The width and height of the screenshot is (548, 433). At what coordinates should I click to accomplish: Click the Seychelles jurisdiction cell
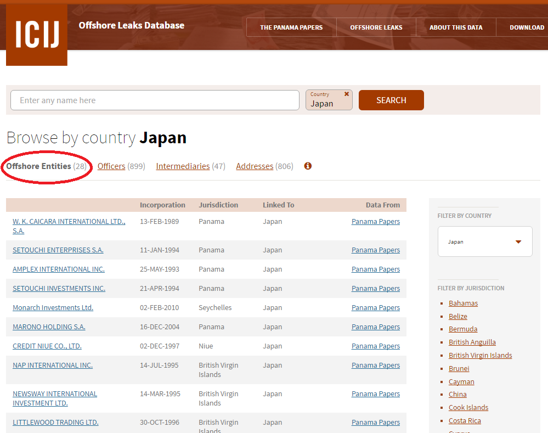(215, 308)
